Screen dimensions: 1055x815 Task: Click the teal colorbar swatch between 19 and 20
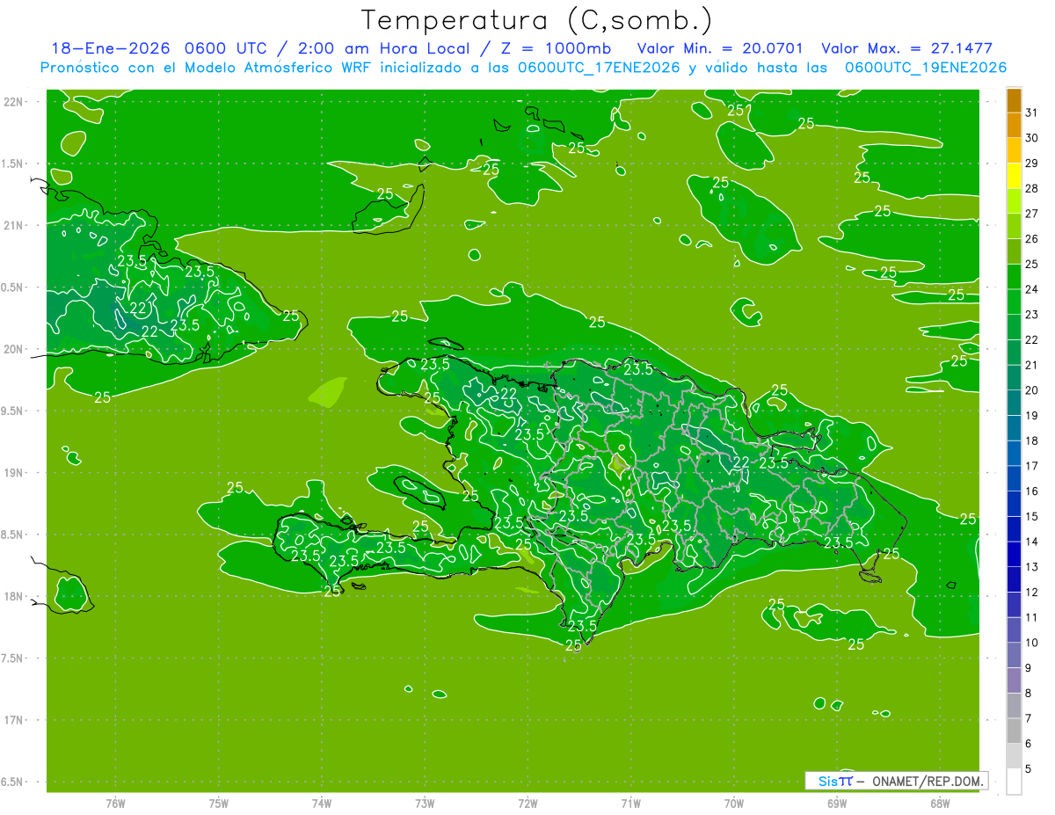point(1014,403)
